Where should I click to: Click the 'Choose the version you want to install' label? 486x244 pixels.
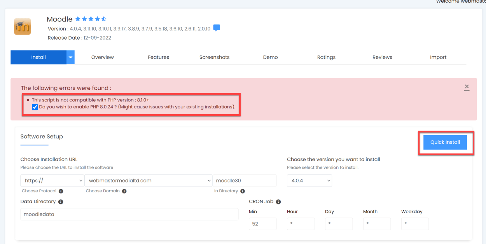click(334, 159)
